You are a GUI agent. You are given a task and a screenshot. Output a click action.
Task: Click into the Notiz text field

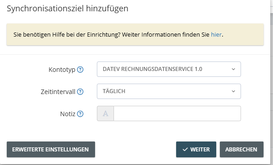coord(177,113)
